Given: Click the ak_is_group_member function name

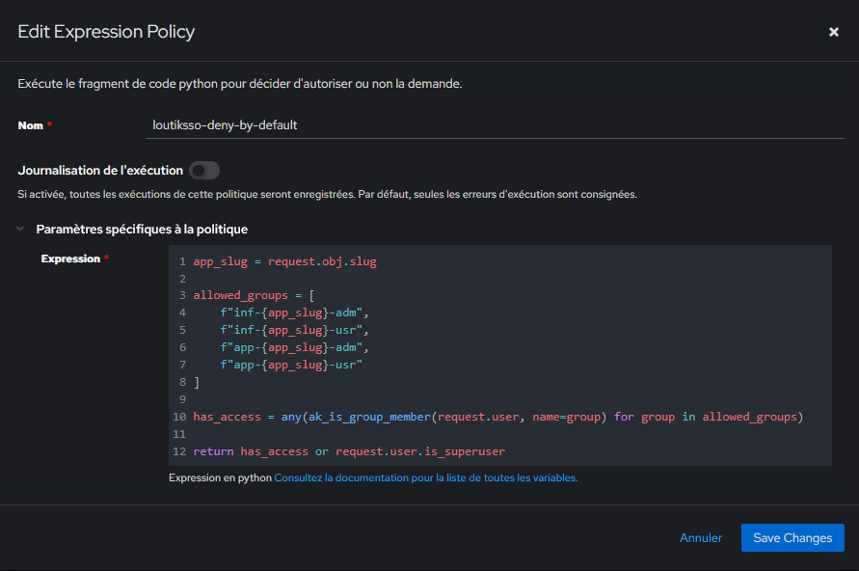Looking at the screenshot, I should click(x=370, y=417).
